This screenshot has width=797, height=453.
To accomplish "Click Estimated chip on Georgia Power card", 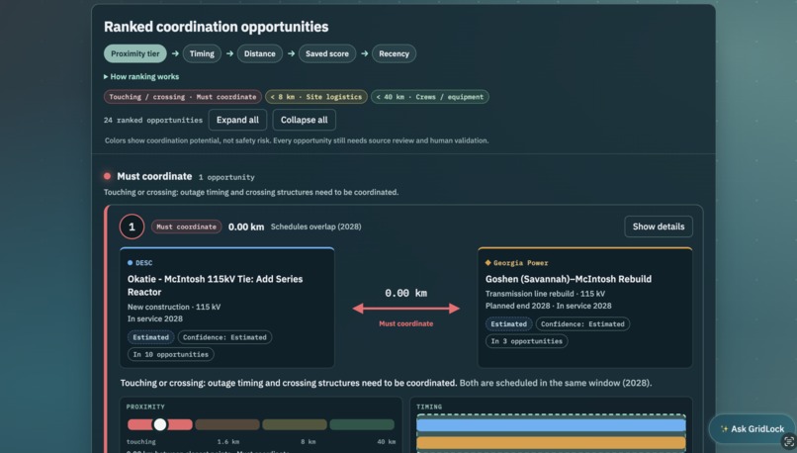I will click(x=508, y=323).
